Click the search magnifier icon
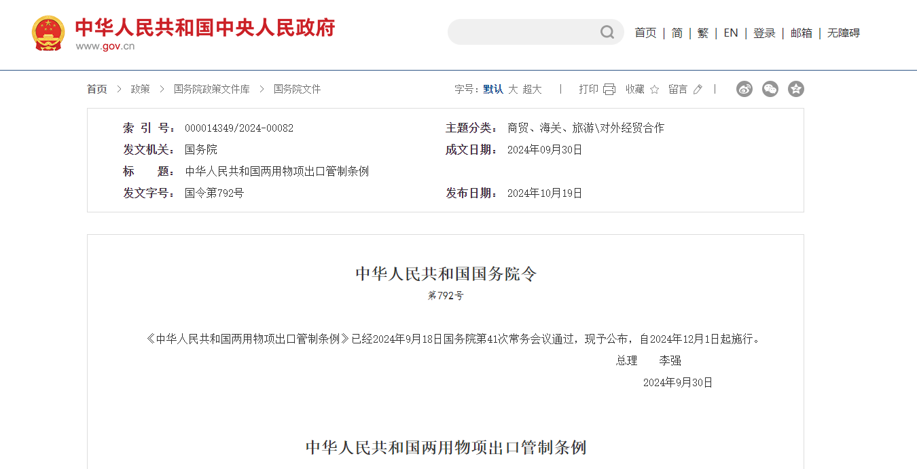Screen dimensions: 917x469 coord(607,33)
